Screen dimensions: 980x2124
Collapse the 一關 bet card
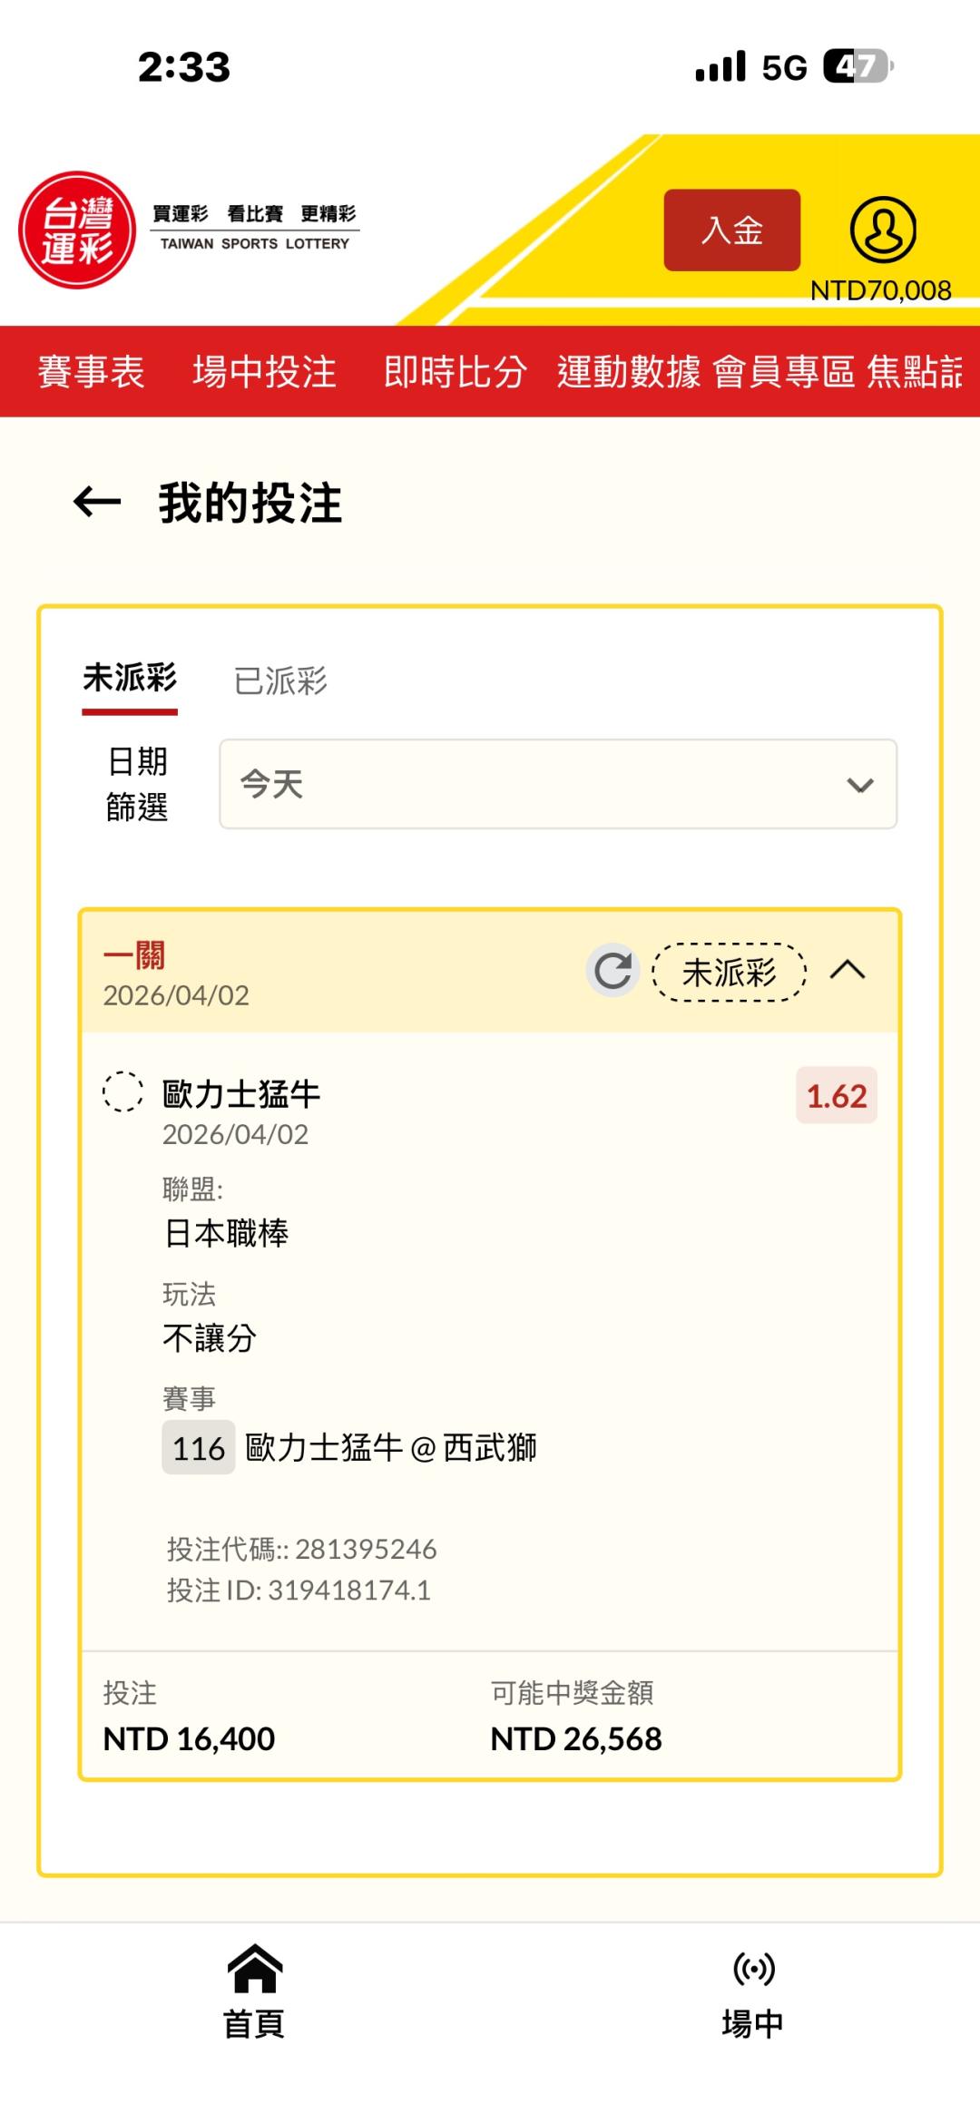848,970
